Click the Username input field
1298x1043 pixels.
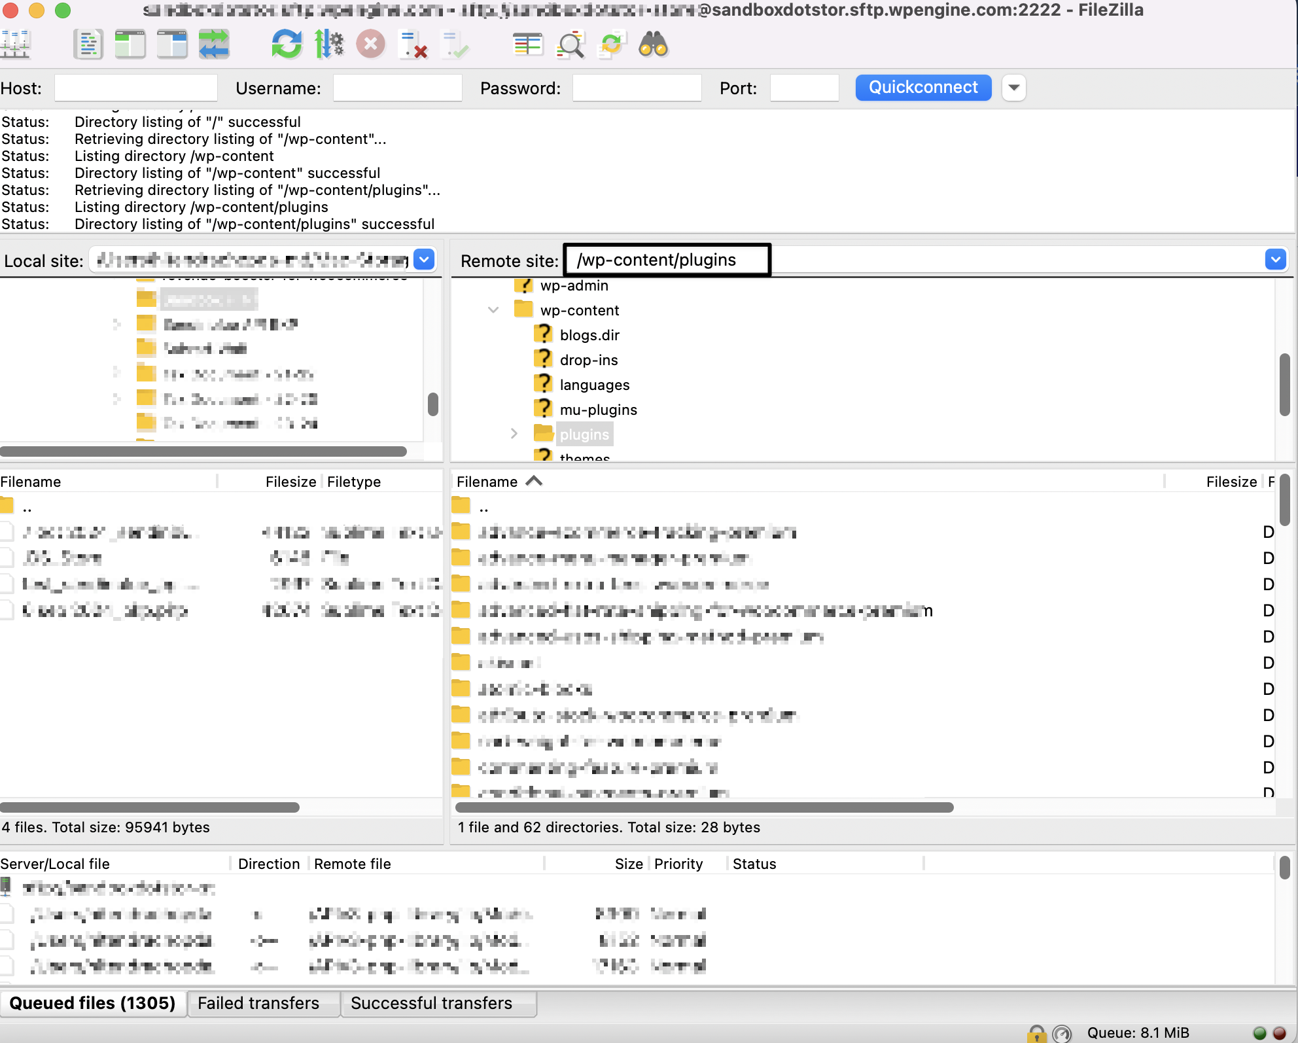pyautogui.click(x=398, y=88)
